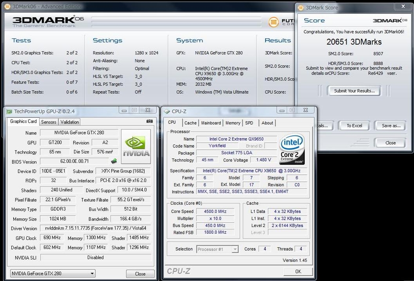Open the Cache tab in CPU-Z

click(x=190, y=123)
